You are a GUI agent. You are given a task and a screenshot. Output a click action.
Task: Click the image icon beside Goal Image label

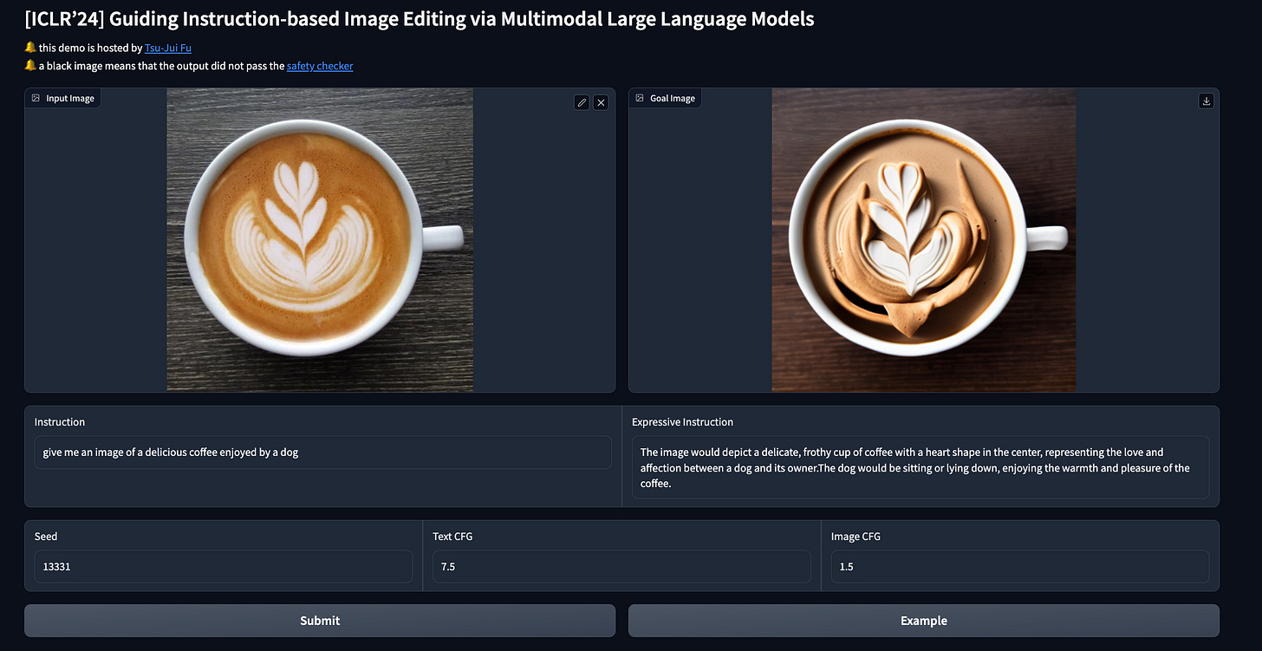coord(640,98)
